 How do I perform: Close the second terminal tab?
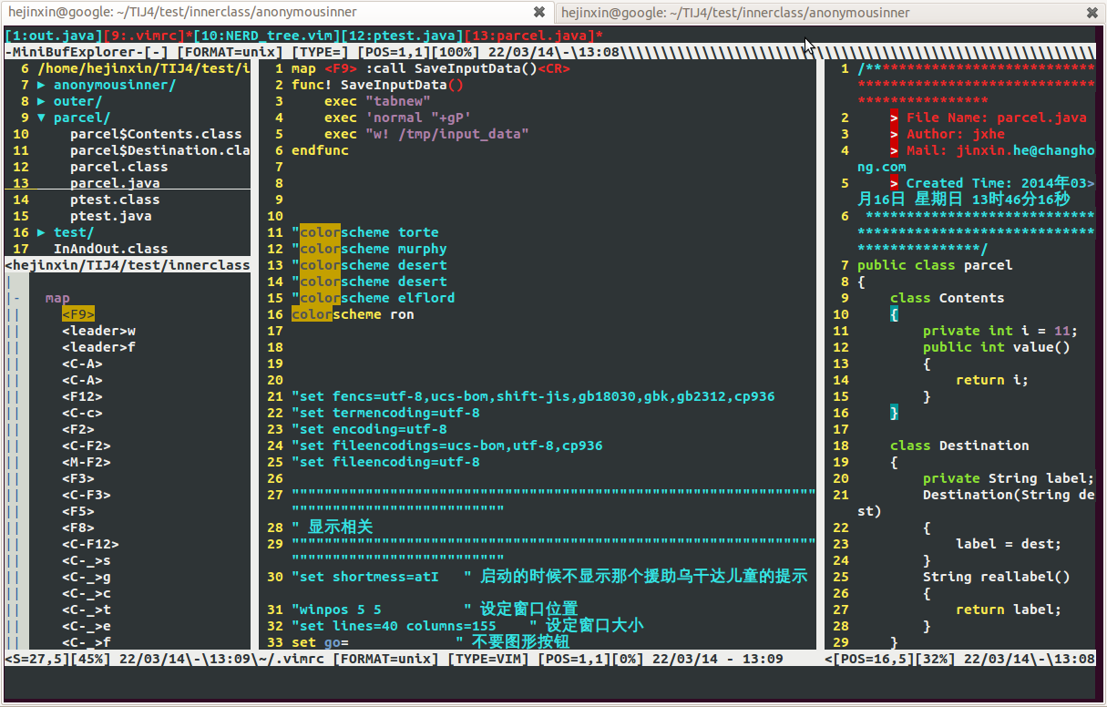(1092, 13)
